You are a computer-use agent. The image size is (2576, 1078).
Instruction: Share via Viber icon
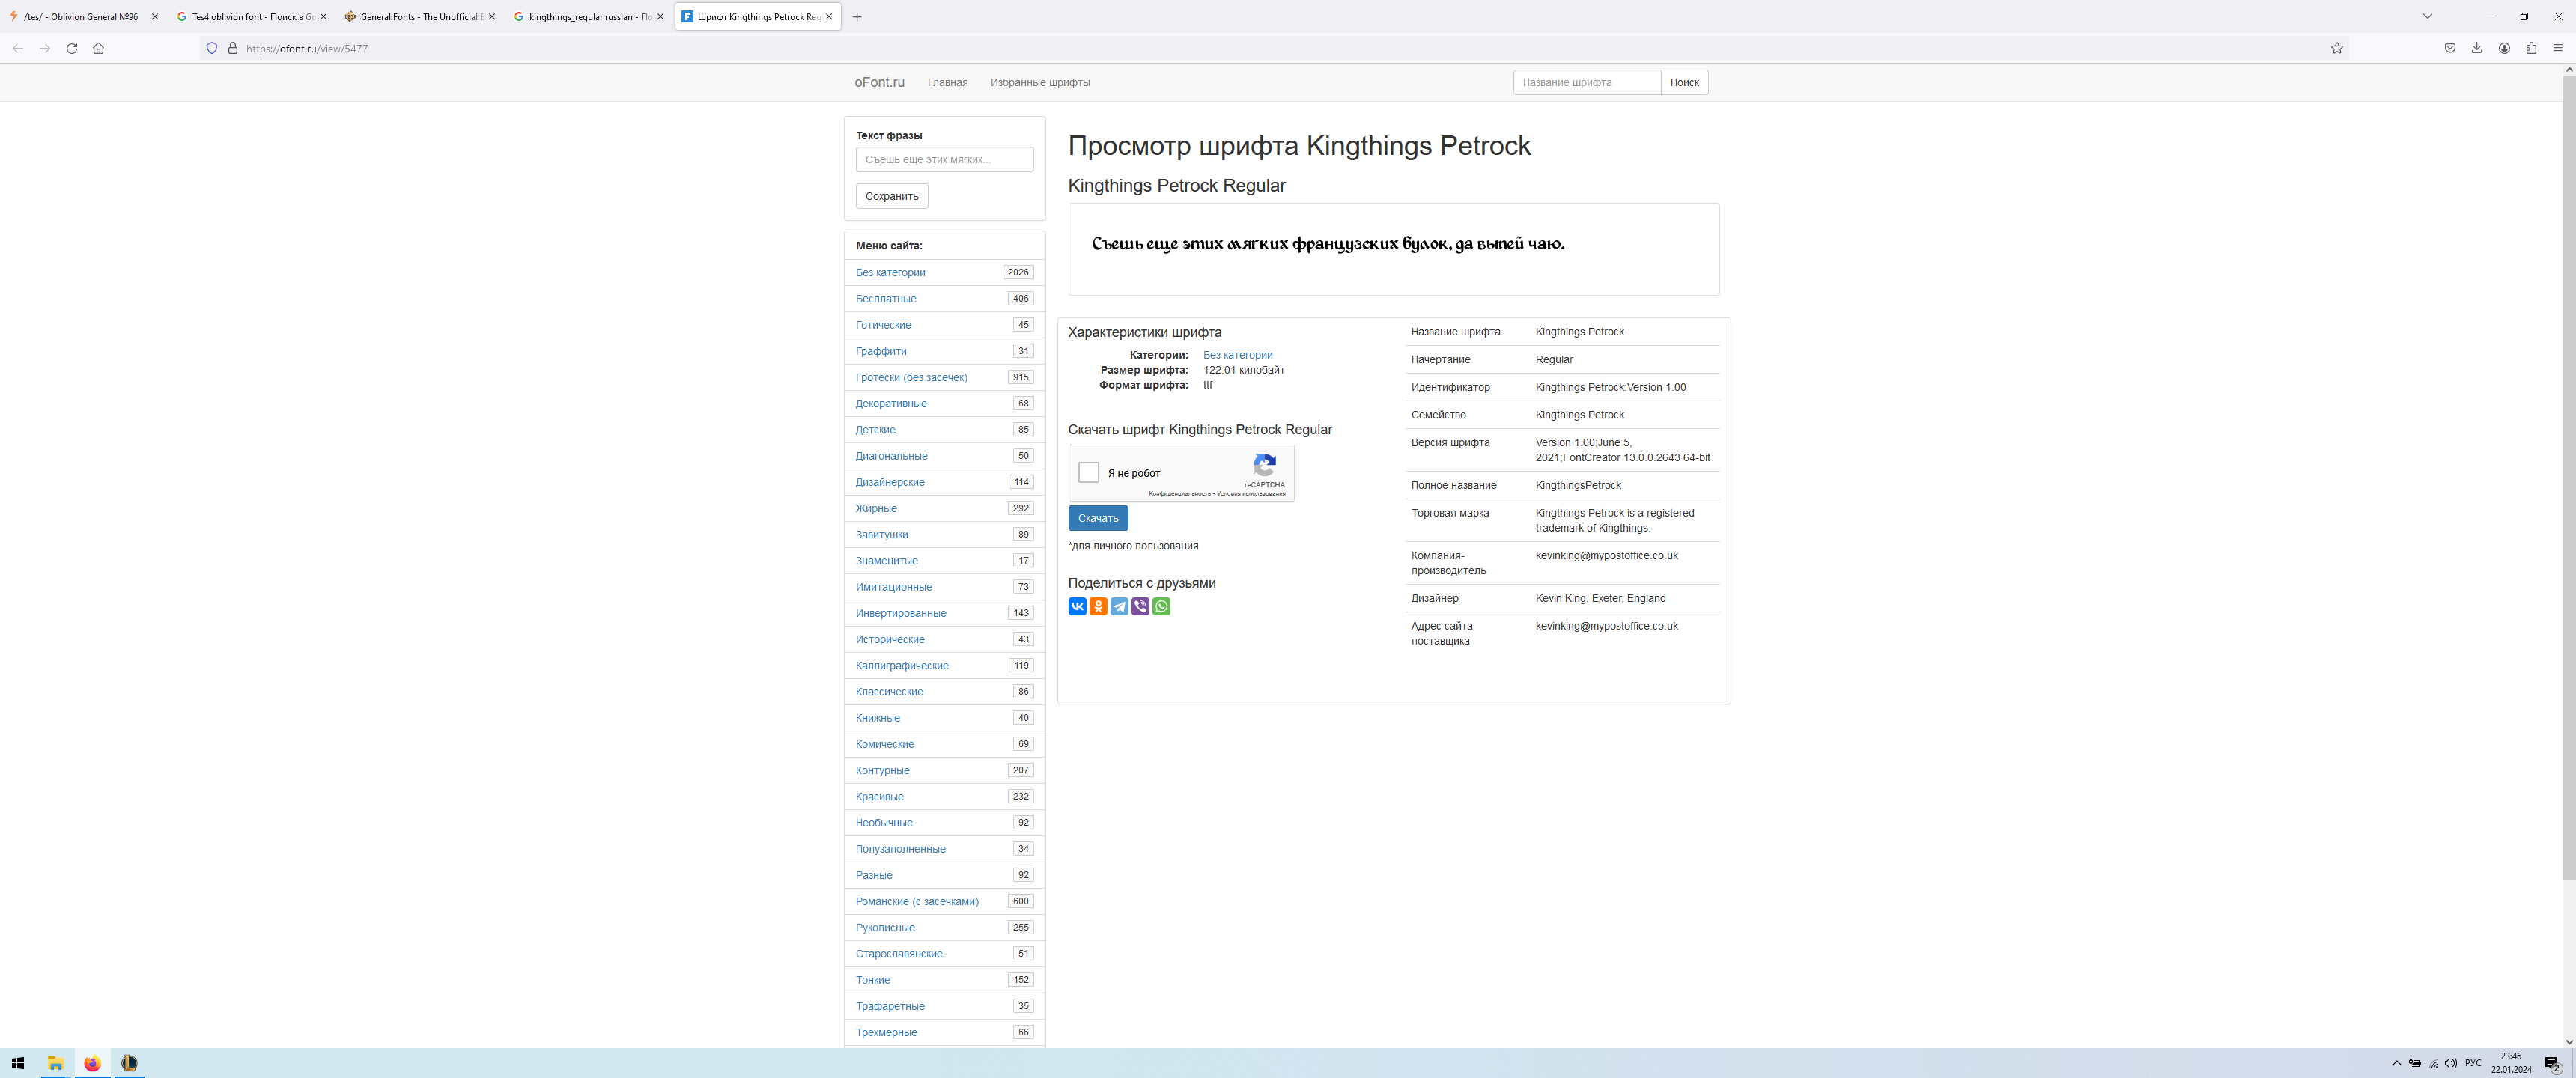tap(1140, 606)
